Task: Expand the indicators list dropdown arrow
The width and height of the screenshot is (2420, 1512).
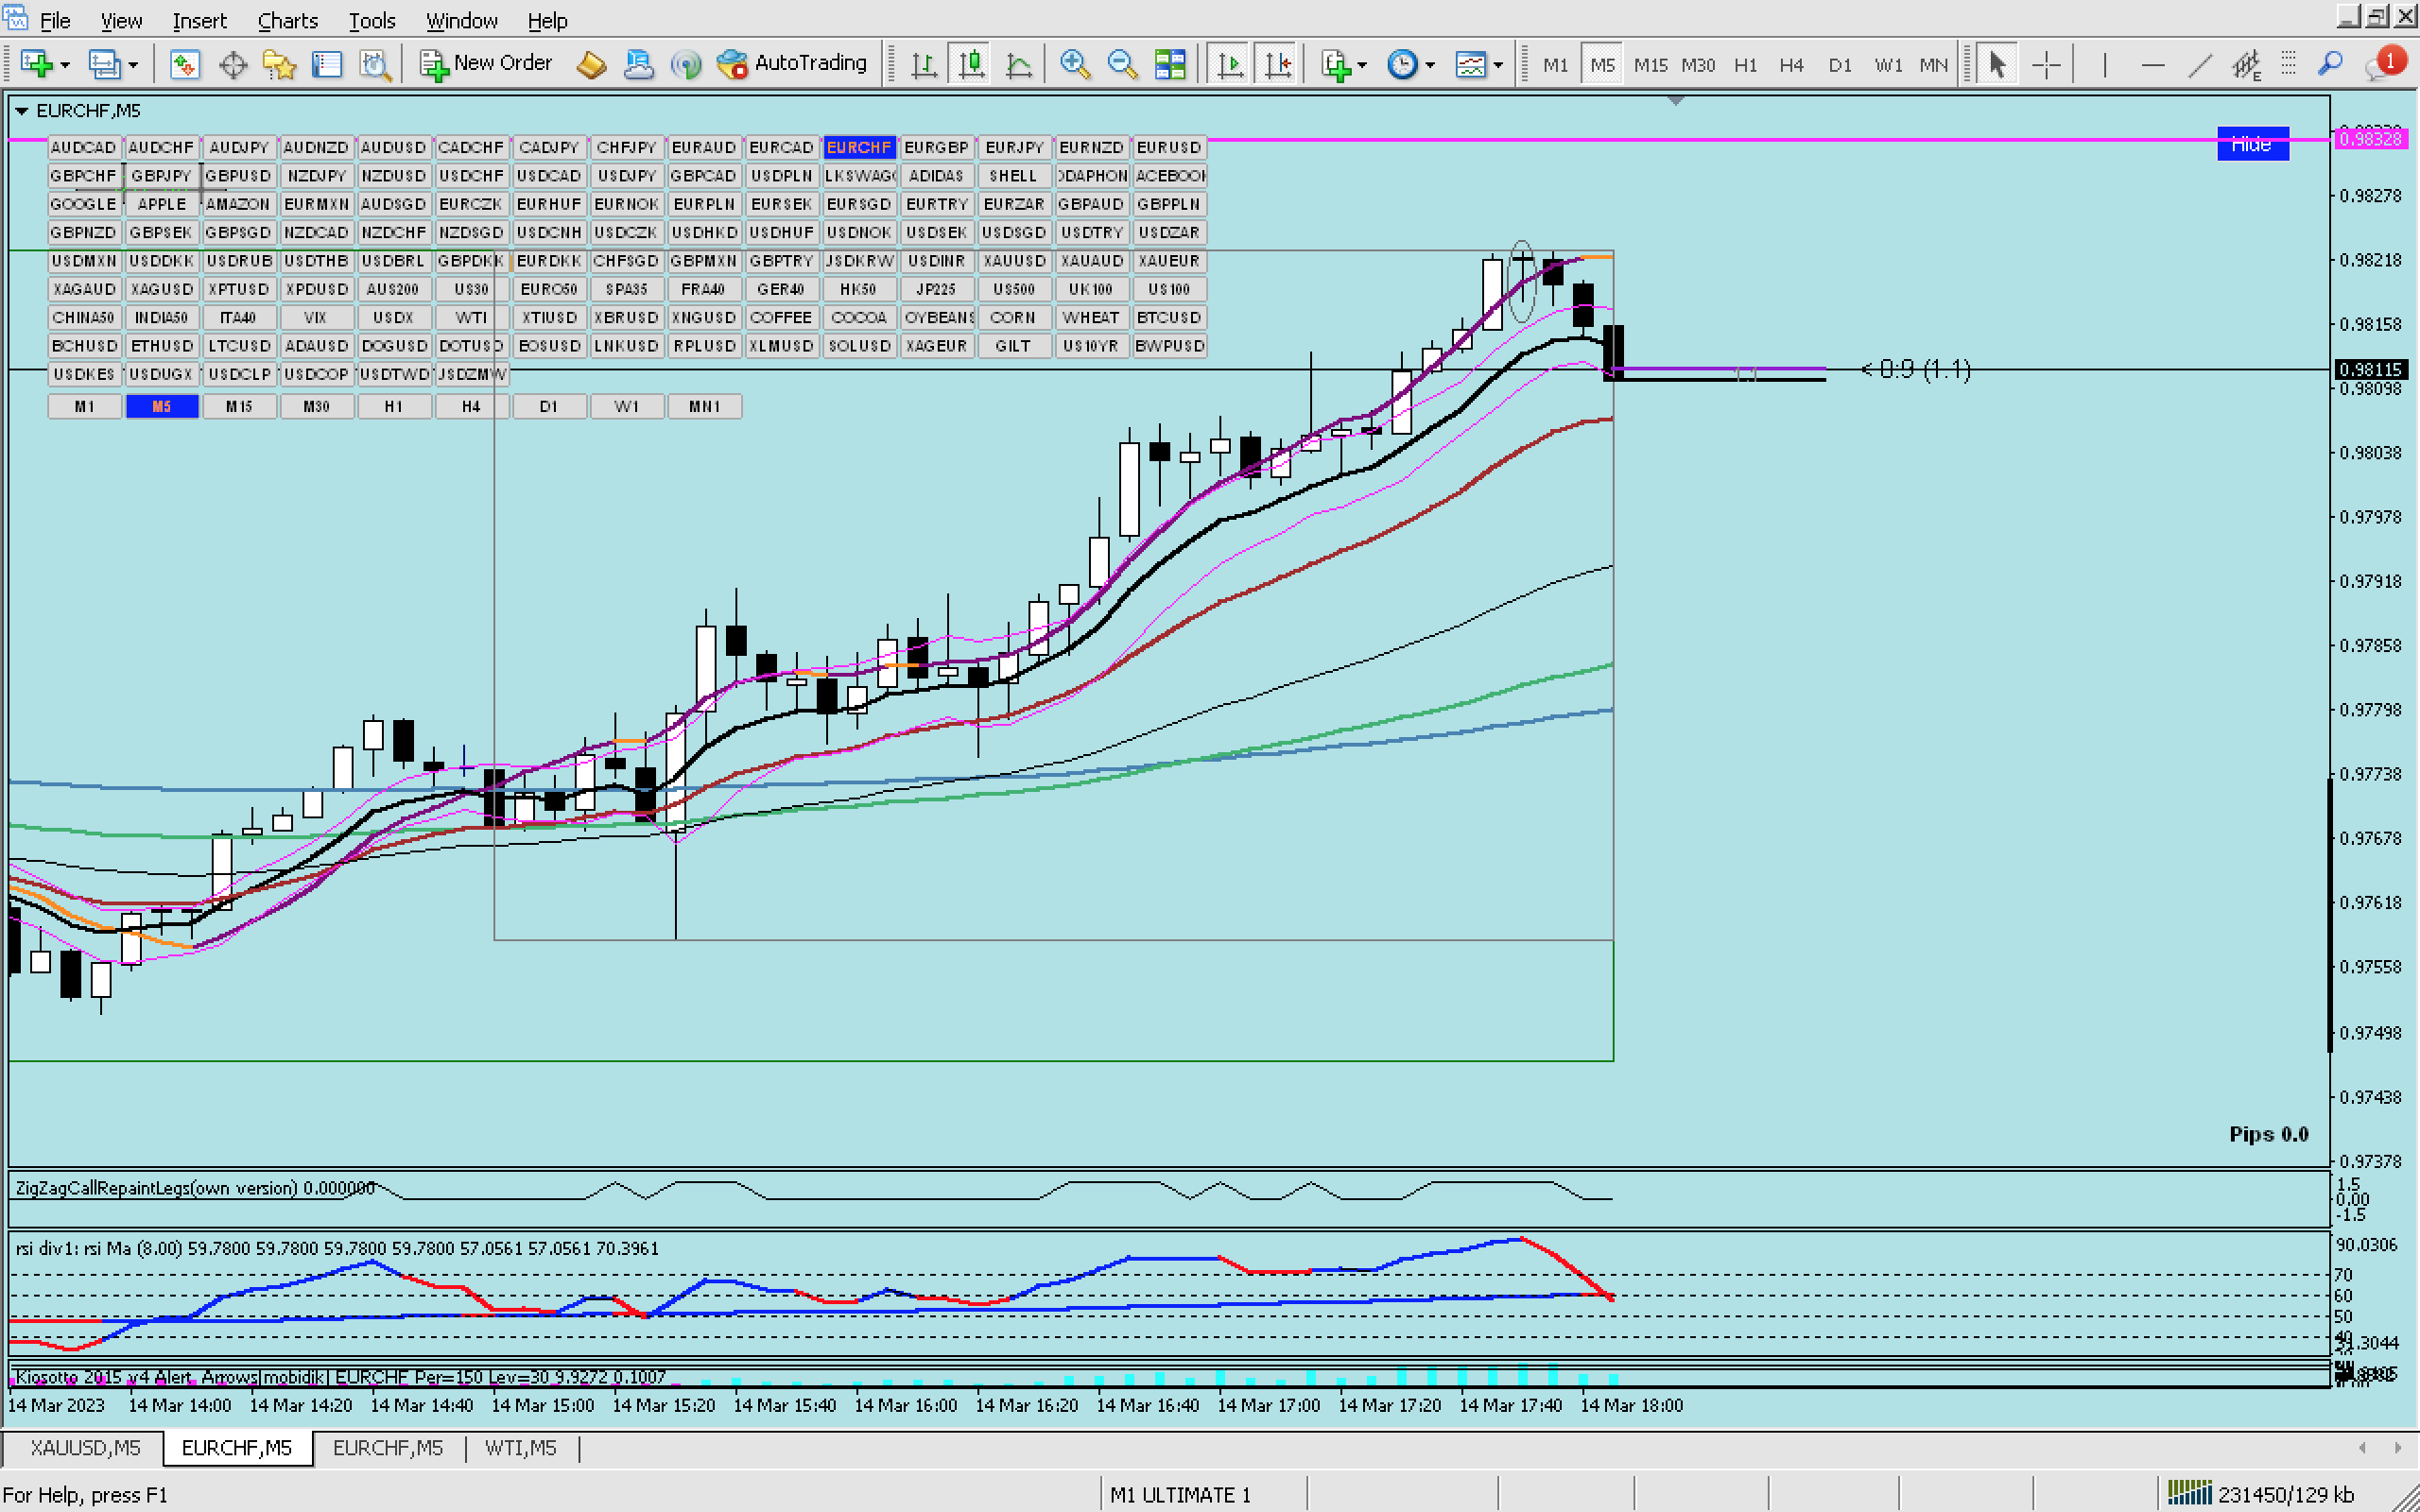Action: pos(1362,66)
